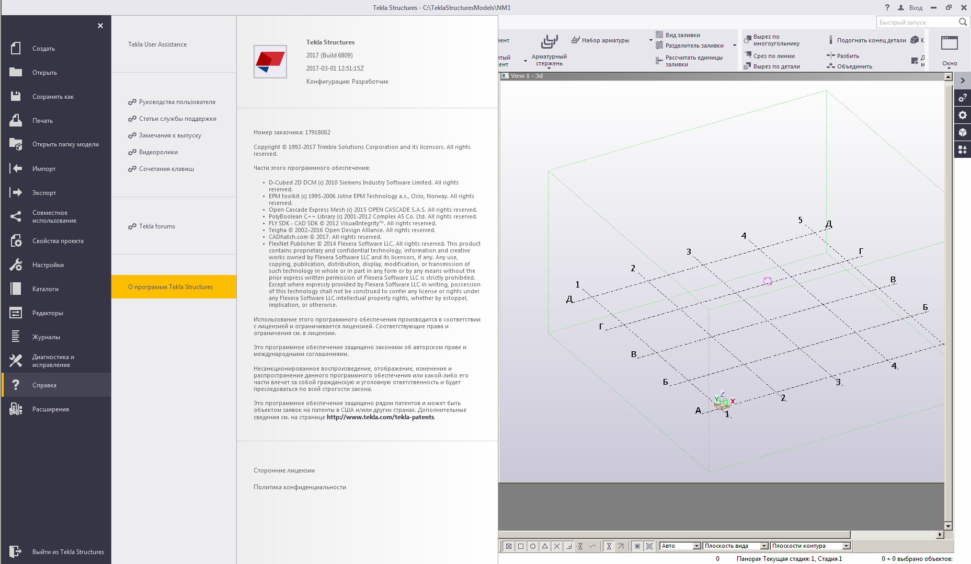Click the Каталоги book icon
Image resolution: width=971 pixels, height=564 pixels.
click(x=16, y=289)
